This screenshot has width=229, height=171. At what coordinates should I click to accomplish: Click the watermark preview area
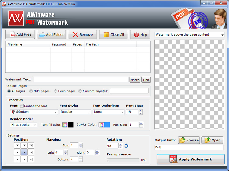[x=189, y=85]
